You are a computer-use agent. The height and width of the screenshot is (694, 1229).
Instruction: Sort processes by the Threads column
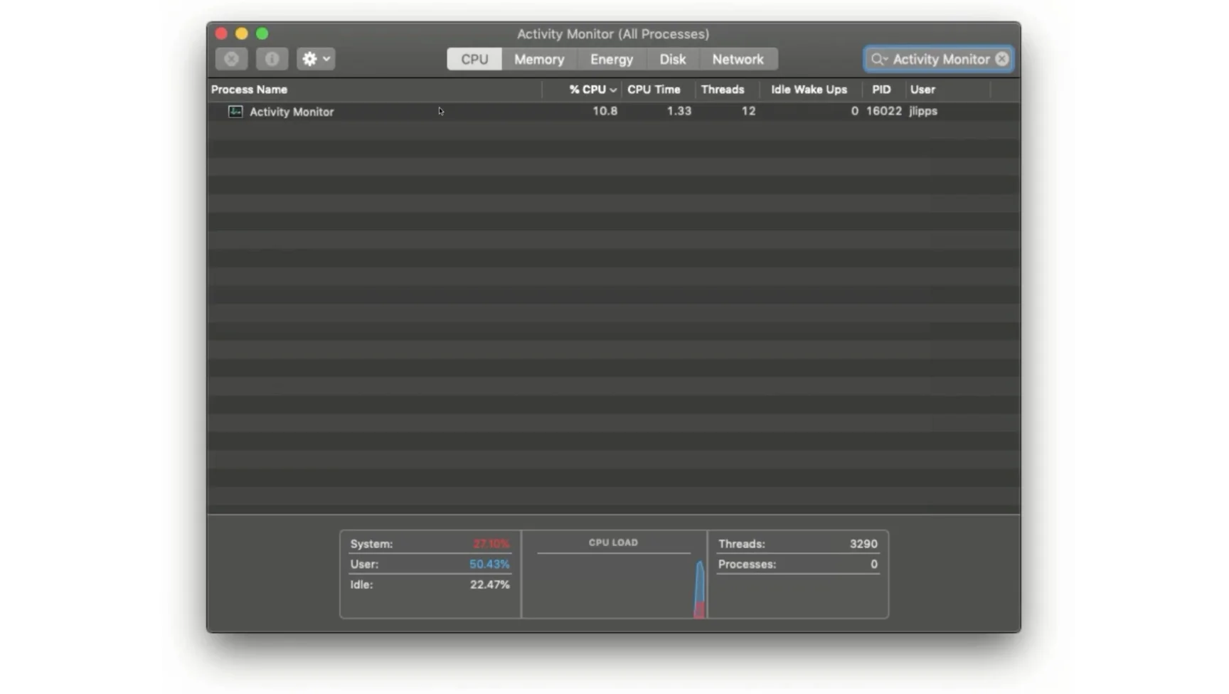click(722, 90)
